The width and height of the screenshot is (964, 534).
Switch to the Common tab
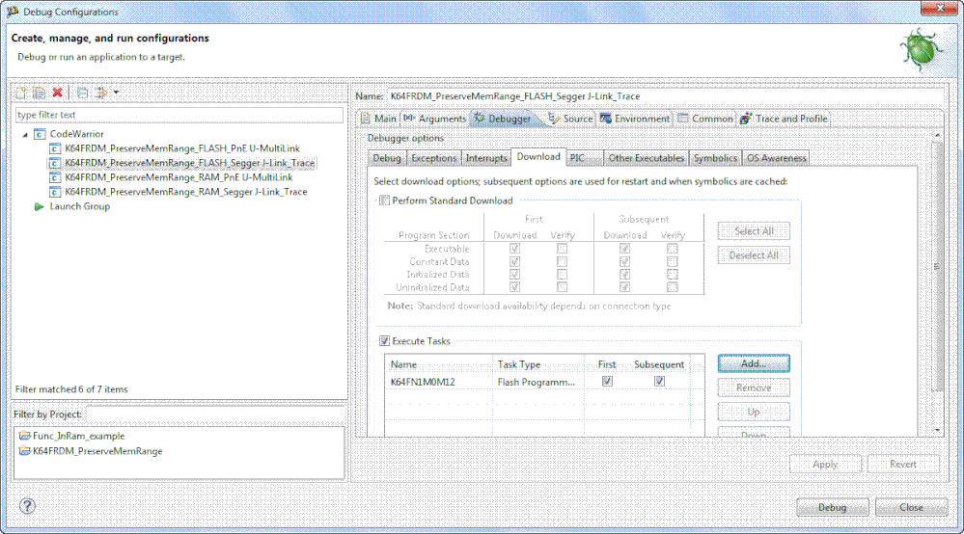[705, 119]
